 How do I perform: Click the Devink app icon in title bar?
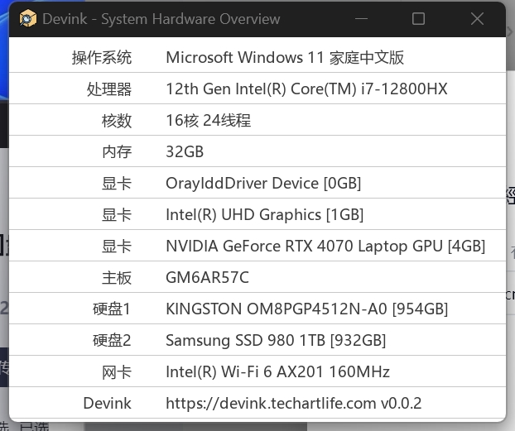27,19
